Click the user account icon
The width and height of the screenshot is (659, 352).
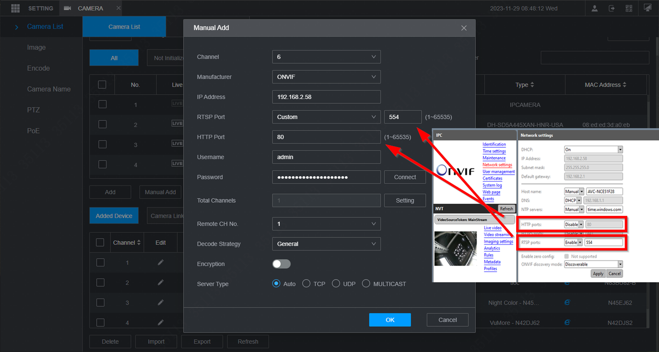(x=595, y=8)
